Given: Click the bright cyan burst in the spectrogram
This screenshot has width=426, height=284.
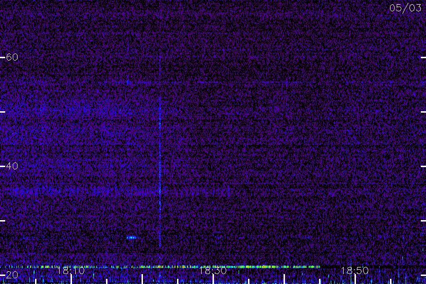Looking at the screenshot, I should pyautogui.click(x=133, y=238).
